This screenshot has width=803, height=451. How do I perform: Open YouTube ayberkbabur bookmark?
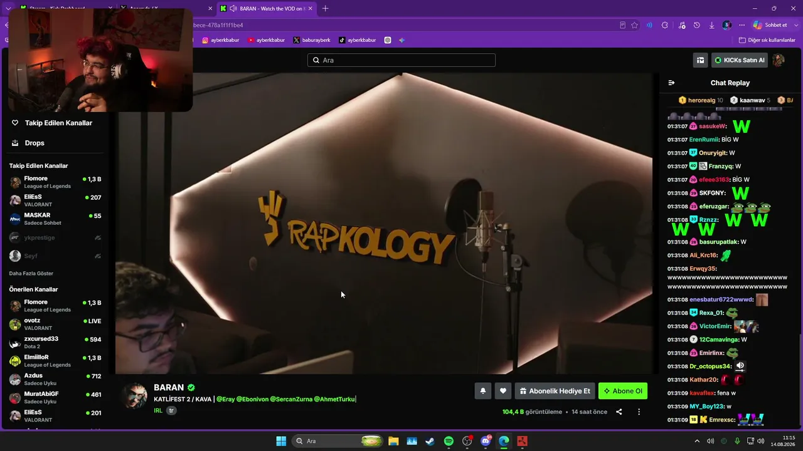(x=266, y=40)
